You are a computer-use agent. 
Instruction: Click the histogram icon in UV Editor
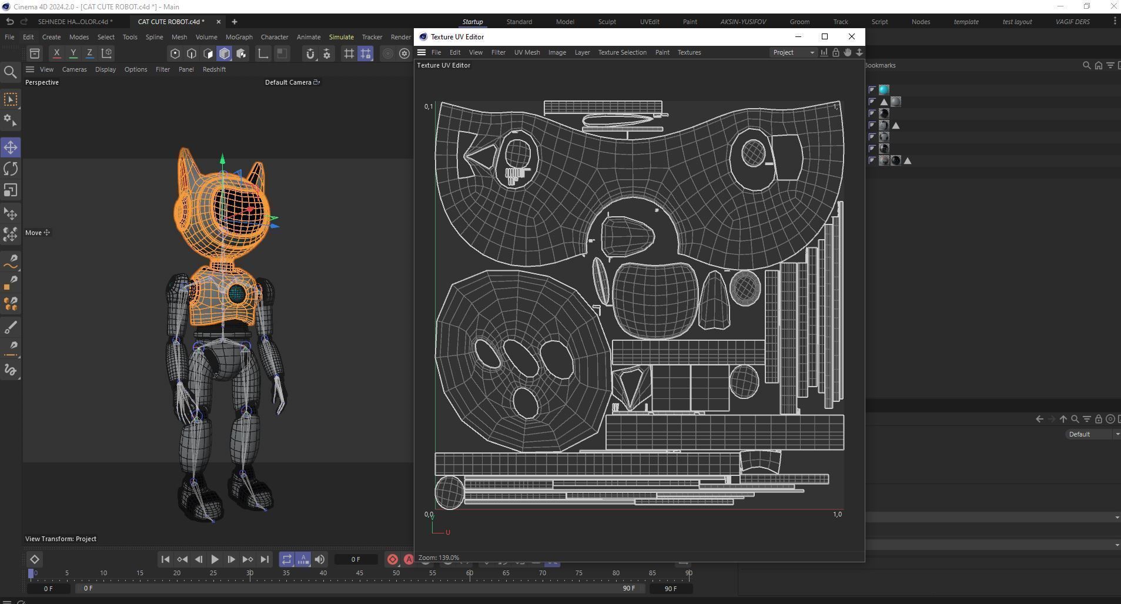click(824, 52)
